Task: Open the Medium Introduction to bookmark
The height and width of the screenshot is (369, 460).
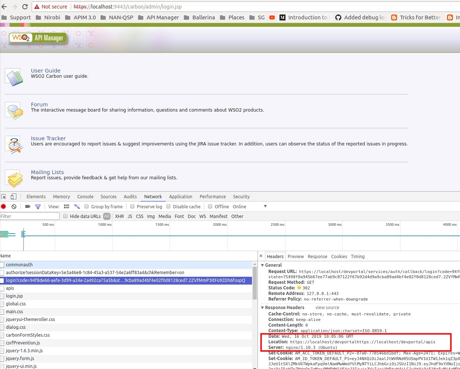Action: click(305, 17)
